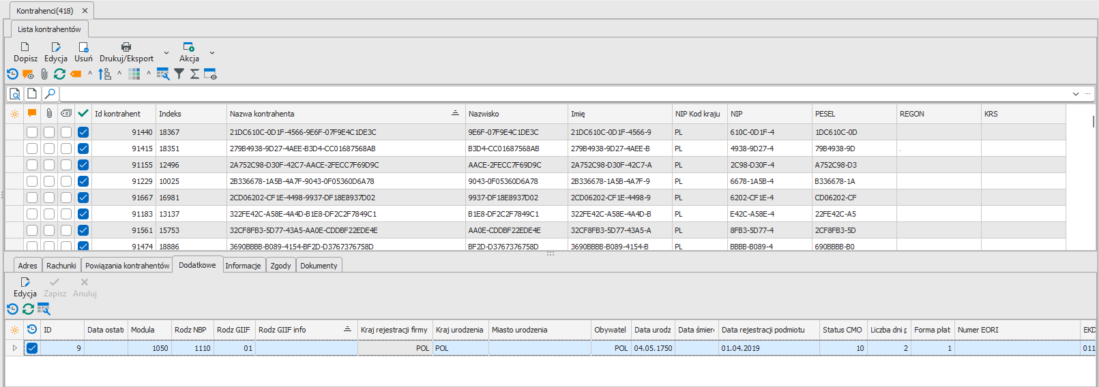Viewport: 1099px width, 387px height.
Task: Click the Dopisz (add record) icon
Action: click(25, 47)
